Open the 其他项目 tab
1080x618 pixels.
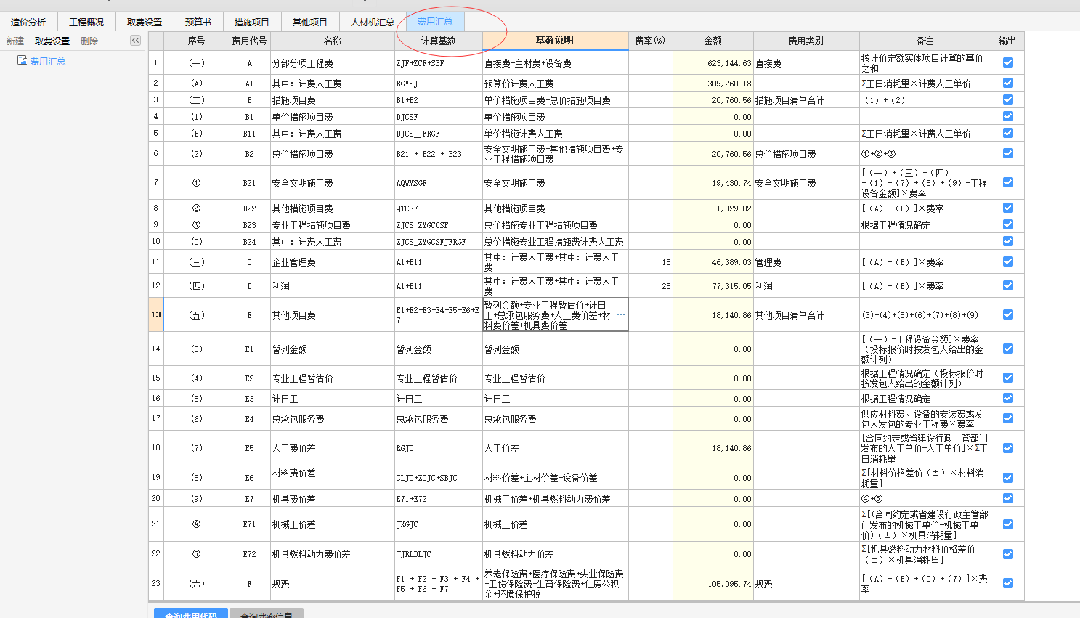(309, 22)
